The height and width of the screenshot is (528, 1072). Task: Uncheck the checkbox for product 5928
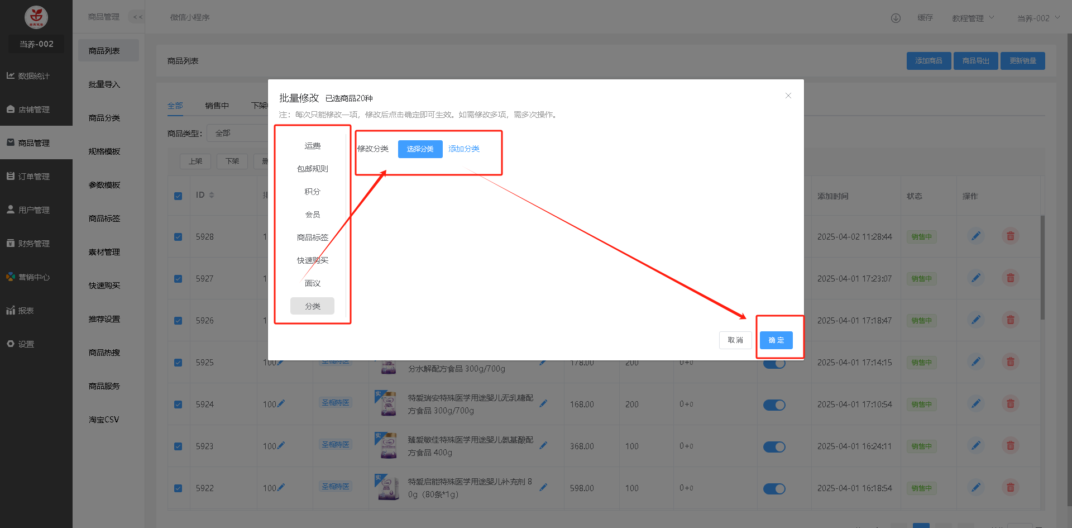click(x=178, y=237)
